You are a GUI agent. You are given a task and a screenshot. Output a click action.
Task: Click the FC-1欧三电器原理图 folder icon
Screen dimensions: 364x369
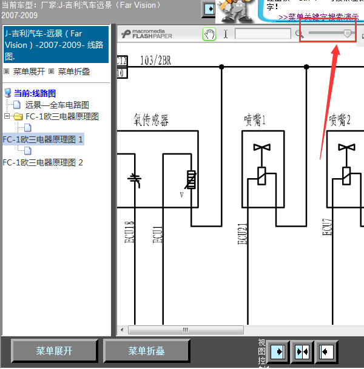coord(18,116)
